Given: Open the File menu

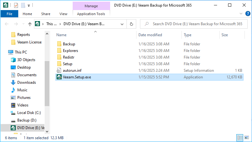Looking at the screenshot, I should 9,14.
